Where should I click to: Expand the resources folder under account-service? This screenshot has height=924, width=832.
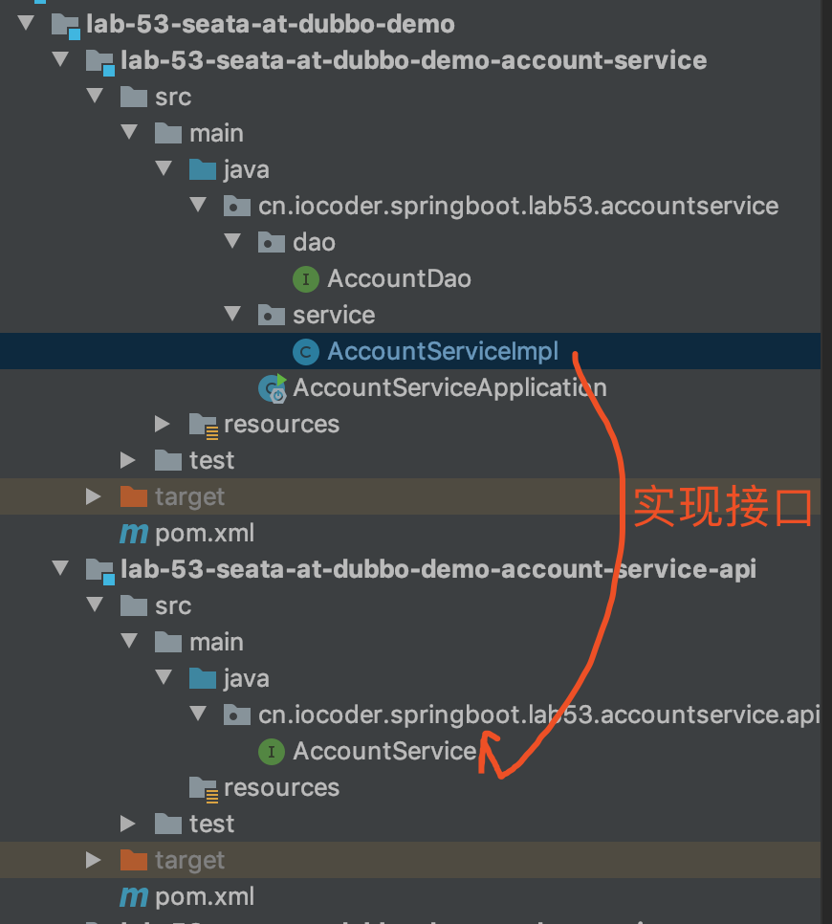coord(163,424)
